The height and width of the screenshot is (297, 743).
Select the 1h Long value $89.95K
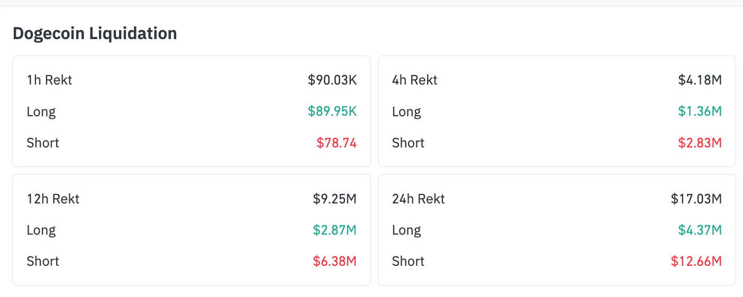click(x=332, y=112)
